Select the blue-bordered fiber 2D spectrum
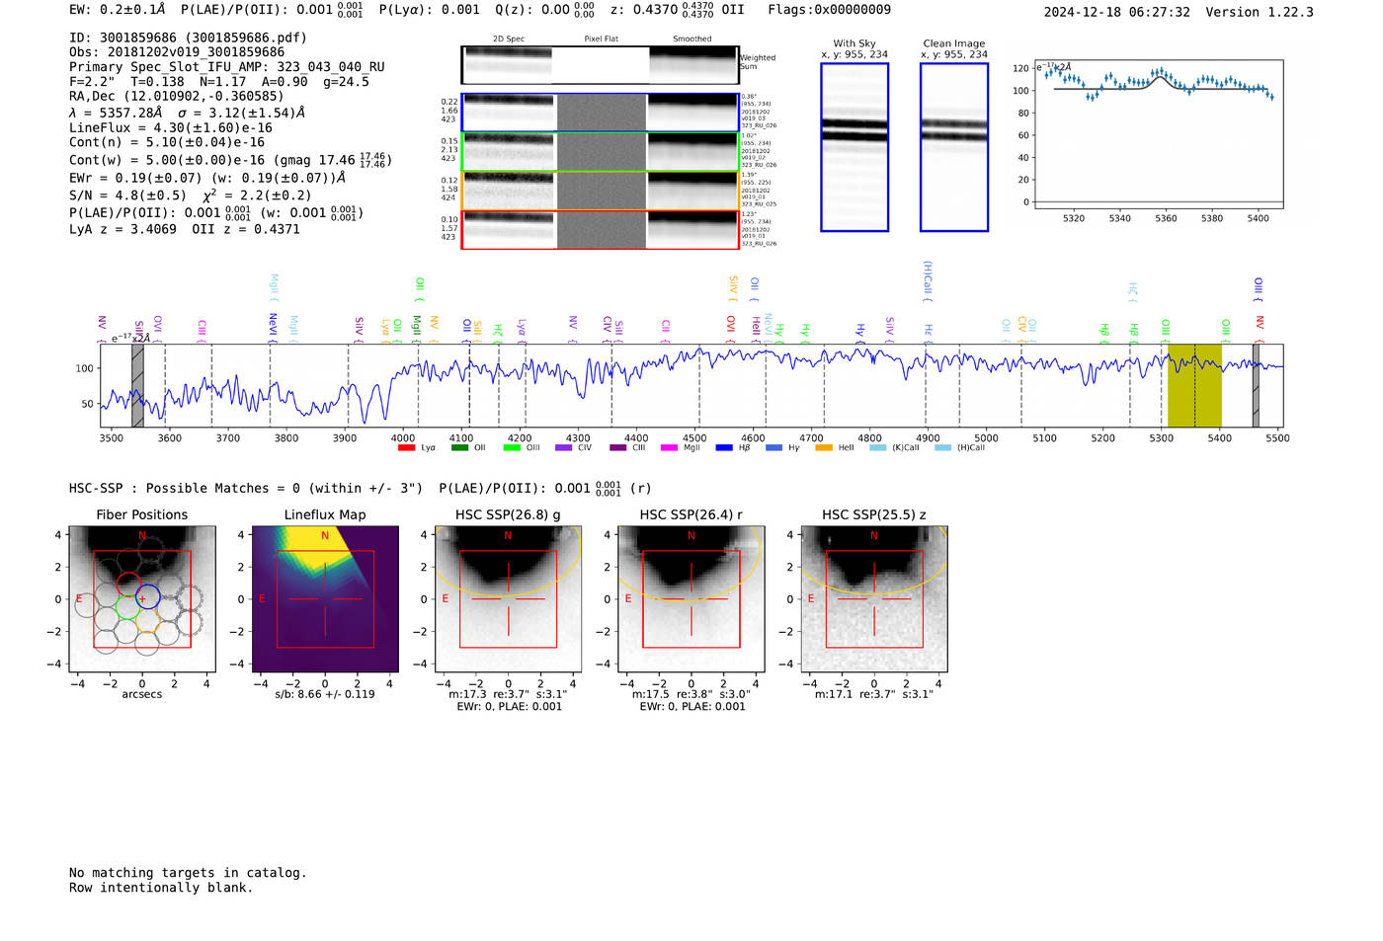 pyautogui.click(x=508, y=113)
